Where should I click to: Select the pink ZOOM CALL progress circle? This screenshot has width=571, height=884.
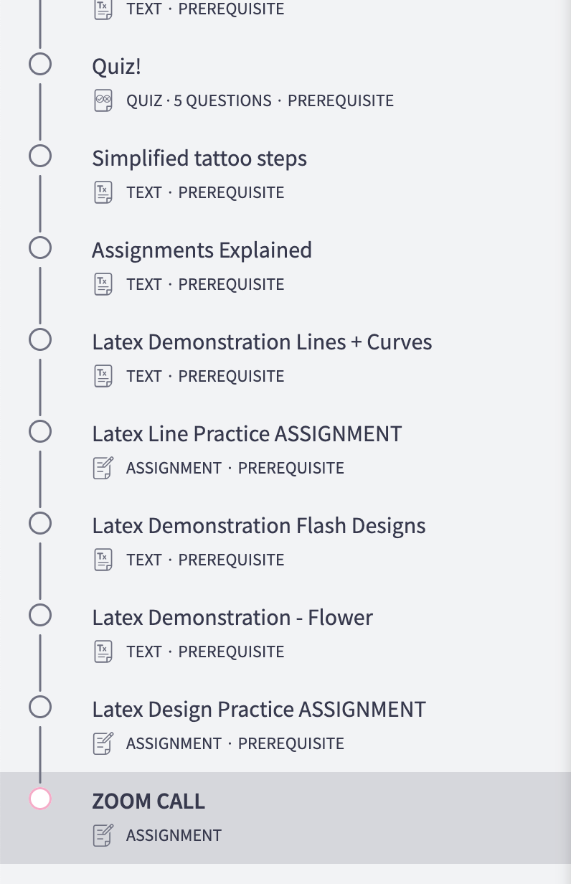tap(40, 799)
